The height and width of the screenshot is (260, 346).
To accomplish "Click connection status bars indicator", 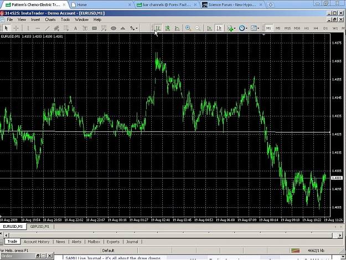I will [296, 251].
